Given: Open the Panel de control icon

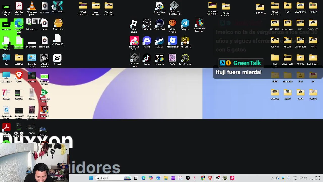Looking at the screenshot, I should click(x=32, y=61).
